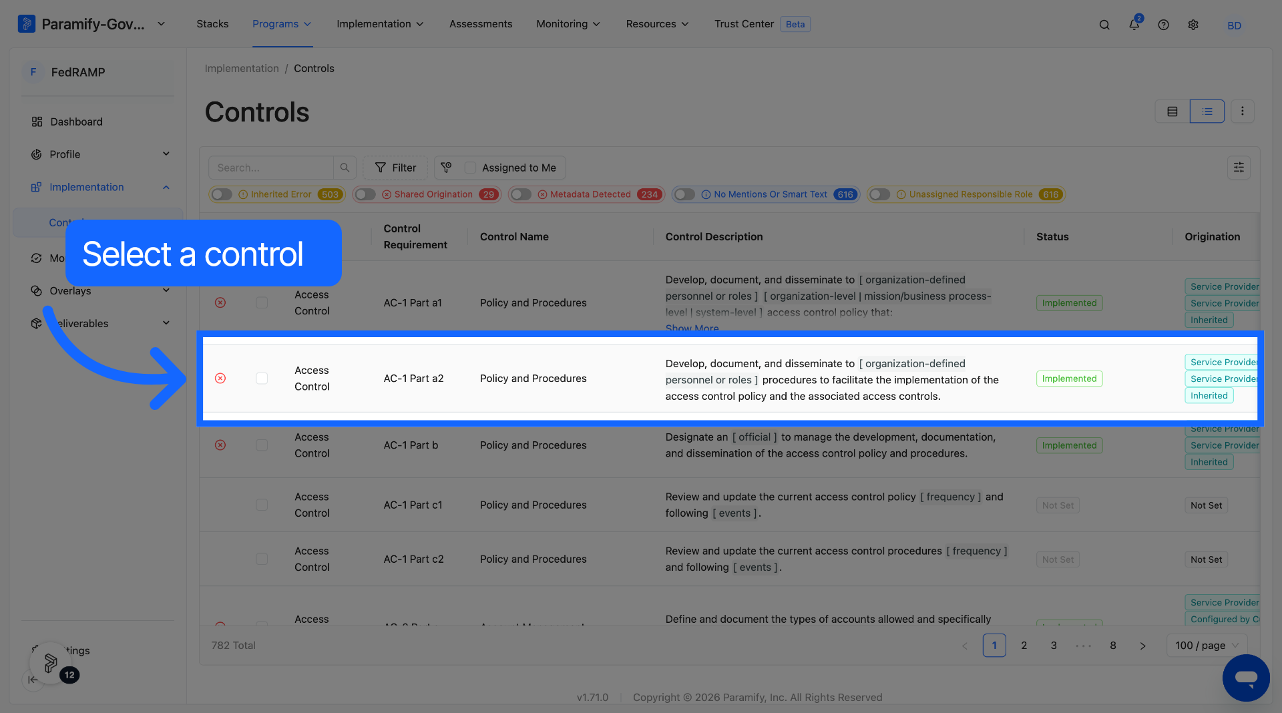Image resolution: width=1282 pixels, height=713 pixels.
Task: Click Inherited tag on AC-1 Part a2 row
Action: (1209, 395)
